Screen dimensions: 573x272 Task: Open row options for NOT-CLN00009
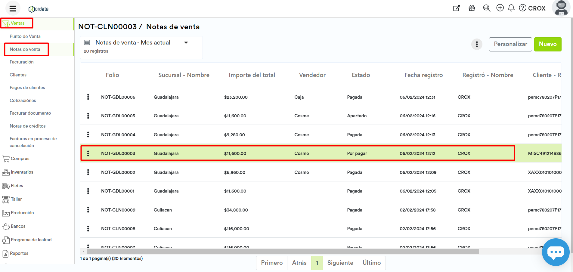(x=88, y=210)
